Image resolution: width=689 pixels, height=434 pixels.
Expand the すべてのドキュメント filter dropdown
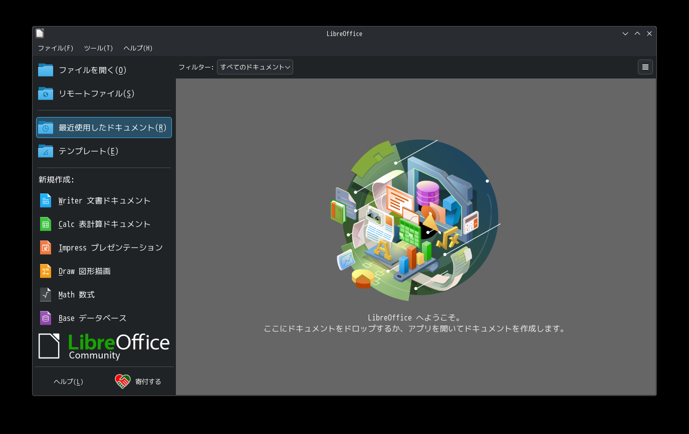[255, 67]
